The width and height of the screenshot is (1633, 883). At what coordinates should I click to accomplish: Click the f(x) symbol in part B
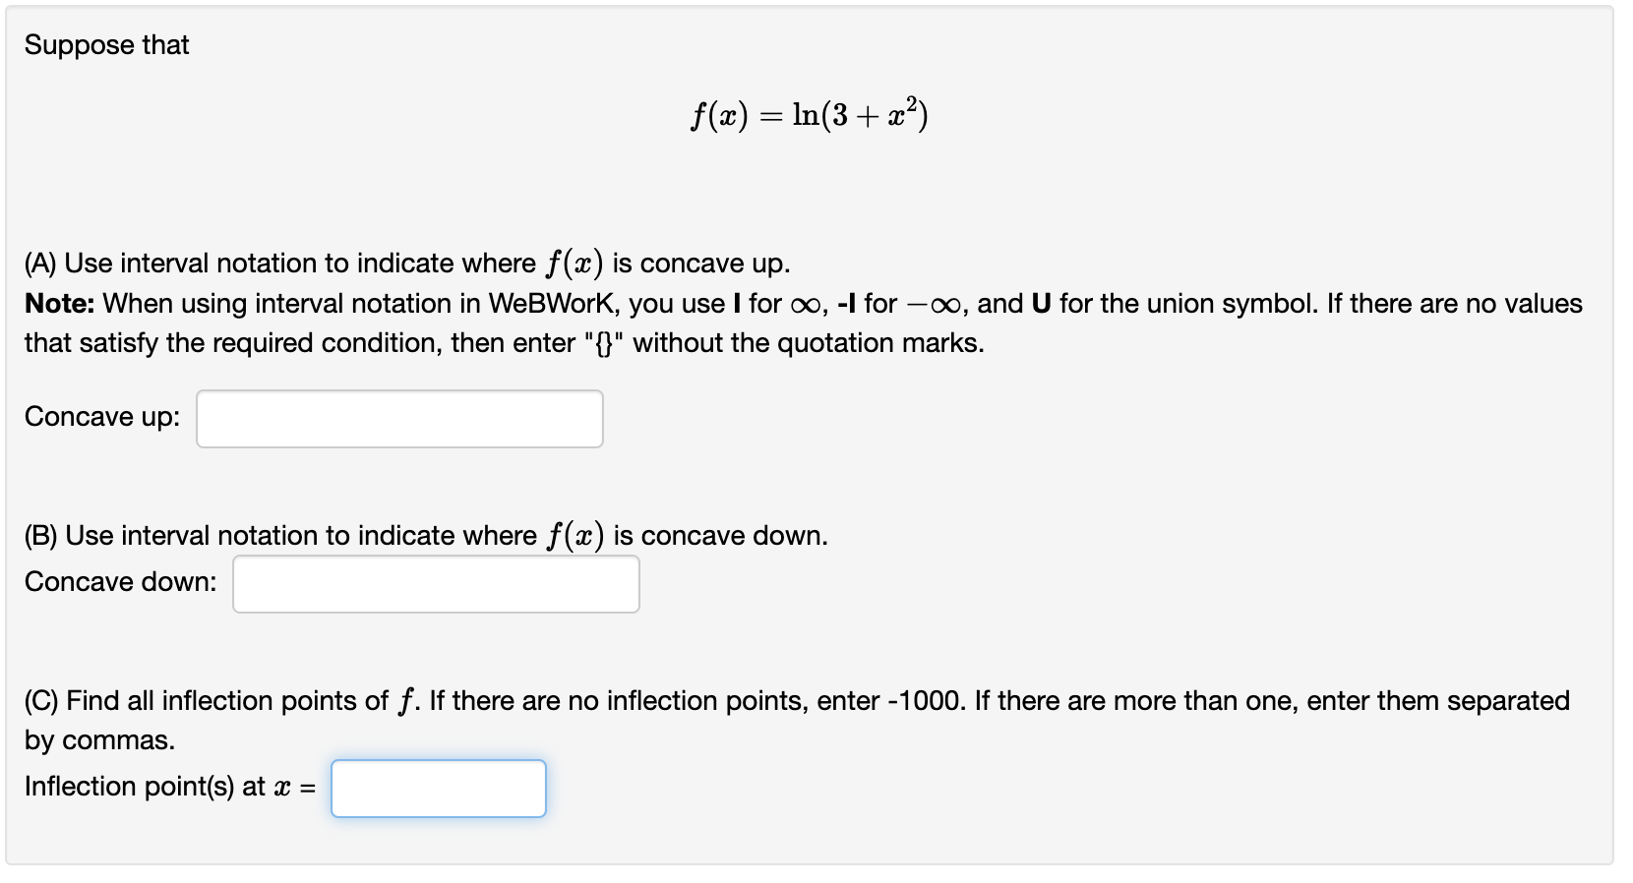(575, 533)
